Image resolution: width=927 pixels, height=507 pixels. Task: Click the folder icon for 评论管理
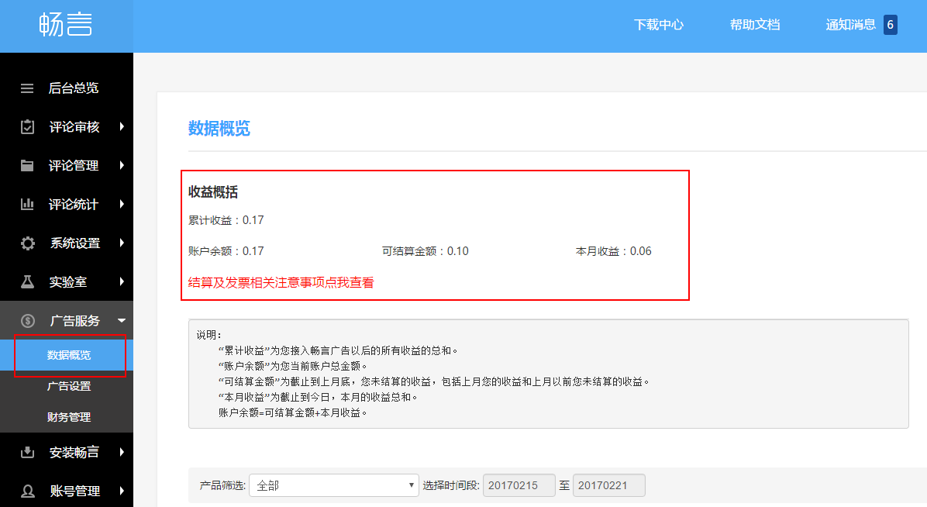27,165
